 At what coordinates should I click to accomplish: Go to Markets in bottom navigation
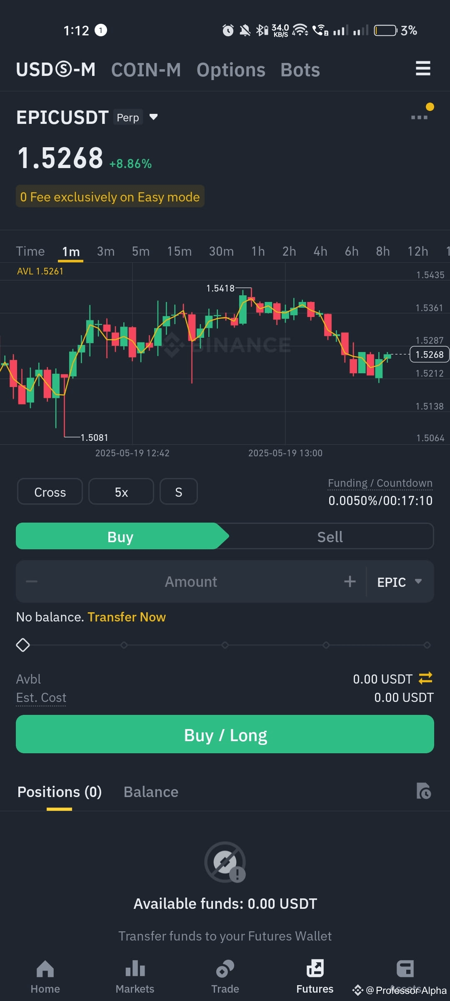[x=135, y=977]
